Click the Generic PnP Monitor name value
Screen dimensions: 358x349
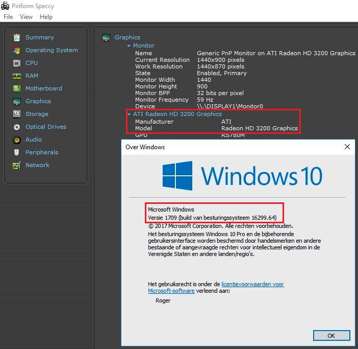pyautogui.click(x=276, y=53)
